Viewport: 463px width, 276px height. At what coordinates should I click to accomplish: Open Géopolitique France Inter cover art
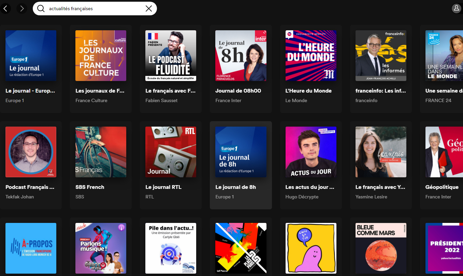tap(444, 152)
